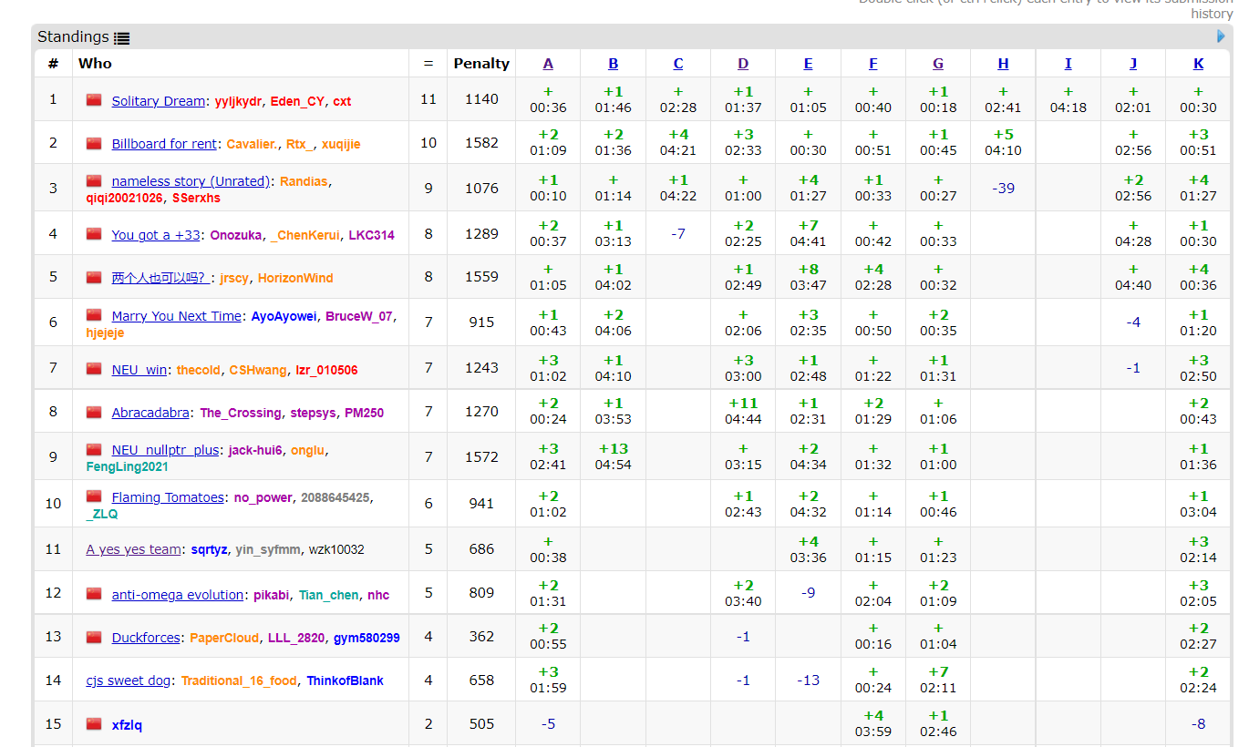Click the flag next to Flaming Tomatoes
Screen dimensions: 1249x747
click(94, 496)
